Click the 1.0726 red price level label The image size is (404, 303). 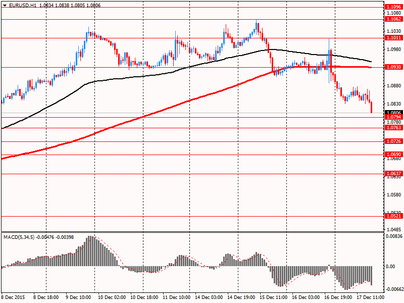coord(394,141)
